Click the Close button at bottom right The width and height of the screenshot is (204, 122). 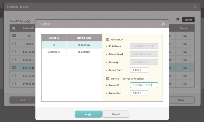[x=181, y=100]
